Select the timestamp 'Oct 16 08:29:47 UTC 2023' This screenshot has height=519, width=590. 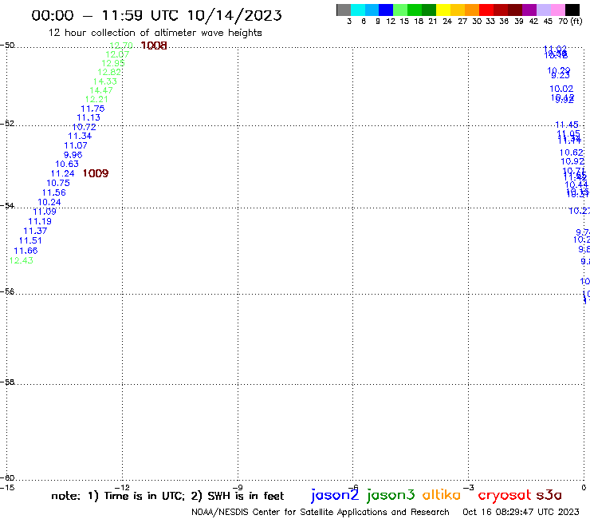point(521,513)
